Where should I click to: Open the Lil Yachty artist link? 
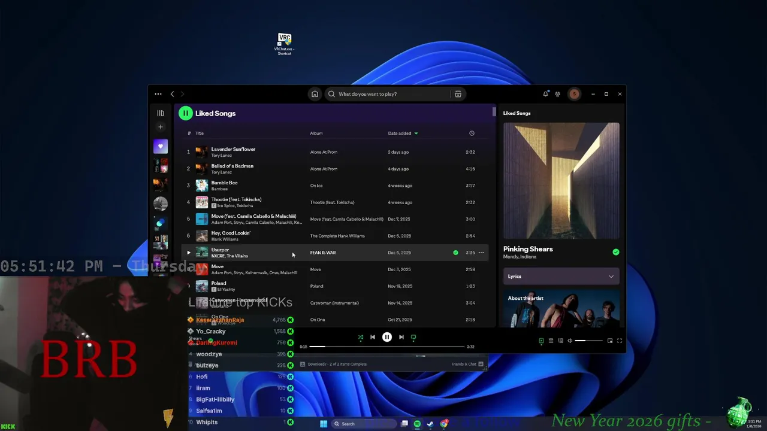point(226,290)
